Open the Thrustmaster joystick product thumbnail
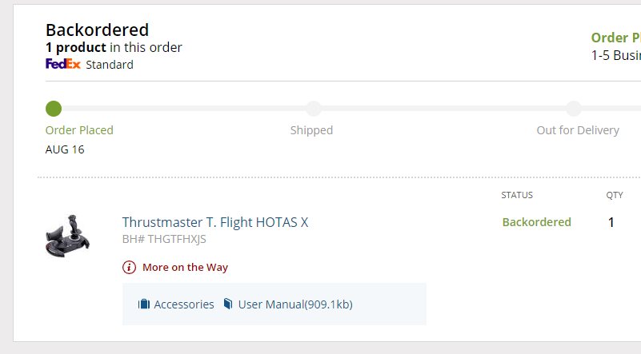The width and height of the screenshot is (641, 354). point(68,233)
